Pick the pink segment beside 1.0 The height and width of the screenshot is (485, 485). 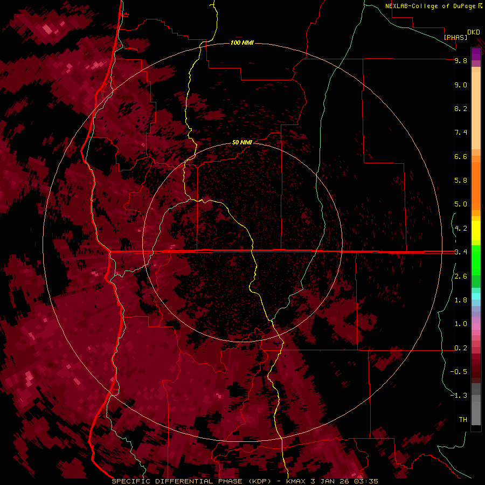pyautogui.click(x=476, y=327)
